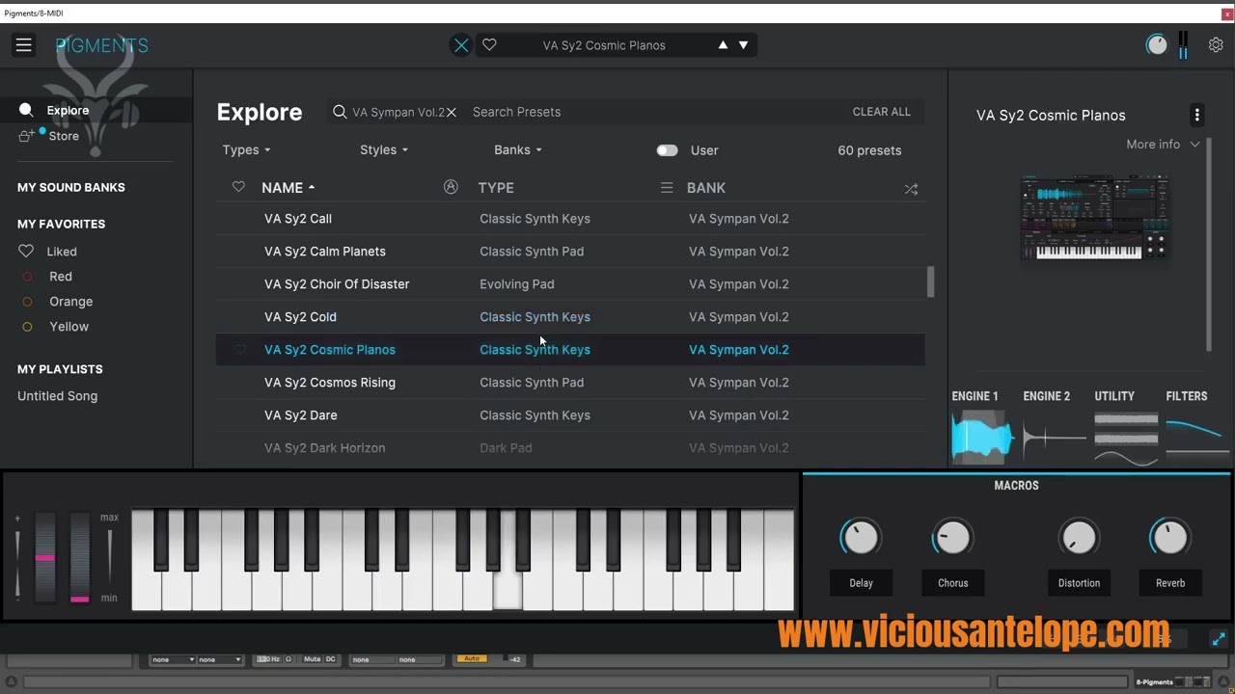Open the Types filter dropdown
The image size is (1235, 694).
246,150
